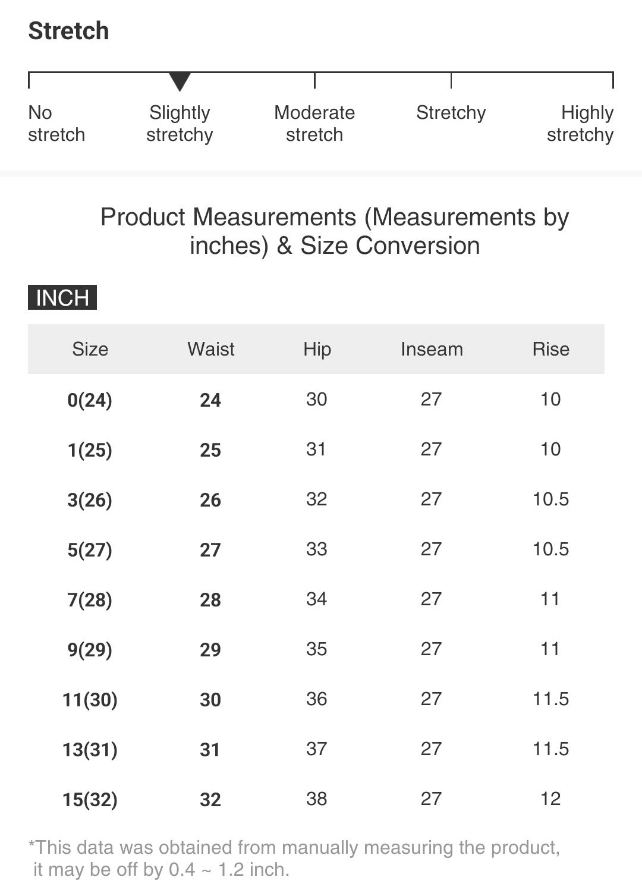Click the Hip value 38

point(317,799)
